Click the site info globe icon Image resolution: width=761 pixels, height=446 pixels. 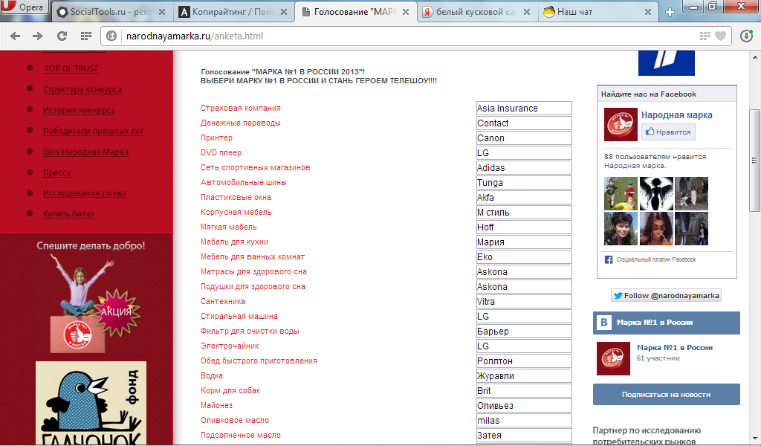tap(111, 36)
